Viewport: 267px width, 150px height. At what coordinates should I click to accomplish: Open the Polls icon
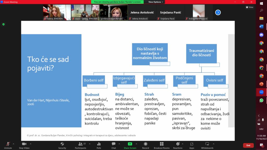coord(99,145)
